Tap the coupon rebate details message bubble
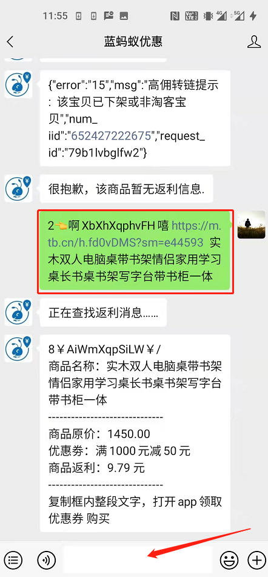The height and width of the screenshot is (577, 268). coord(135,433)
